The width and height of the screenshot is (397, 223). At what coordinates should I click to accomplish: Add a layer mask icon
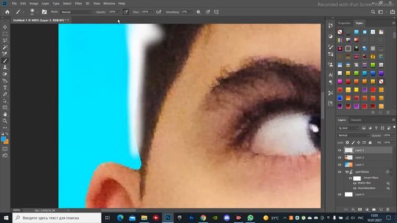(360, 209)
